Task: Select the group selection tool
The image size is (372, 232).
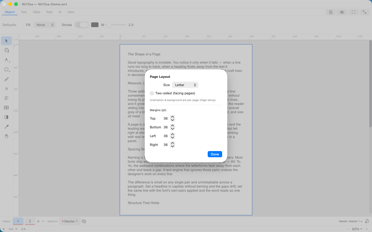Action: [x=6, y=50]
